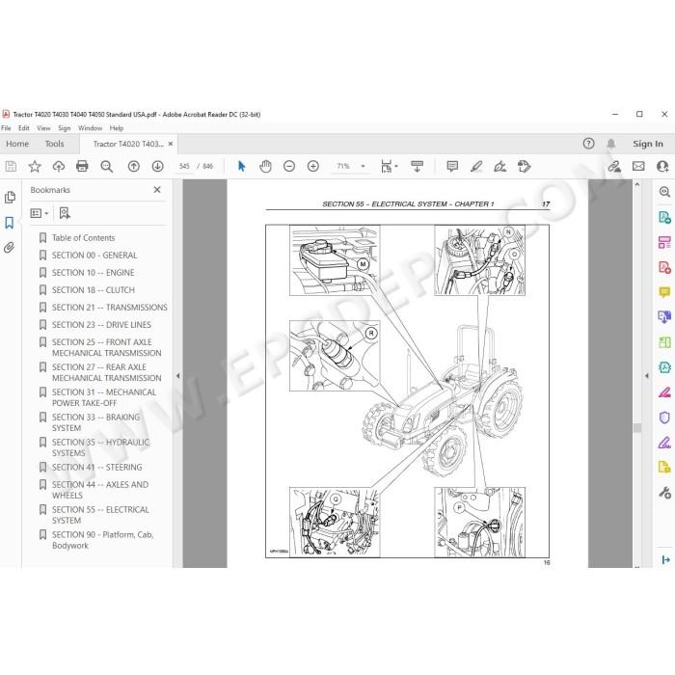Switch to the Tools tab
Screen dimensions: 675x675
(x=54, y=144)
